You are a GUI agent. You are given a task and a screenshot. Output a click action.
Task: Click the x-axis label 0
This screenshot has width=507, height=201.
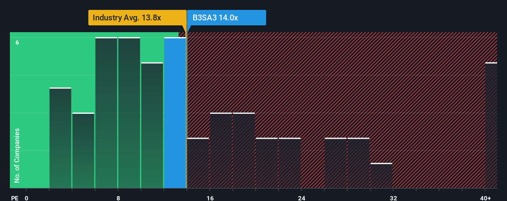click(x=27, y=198)
